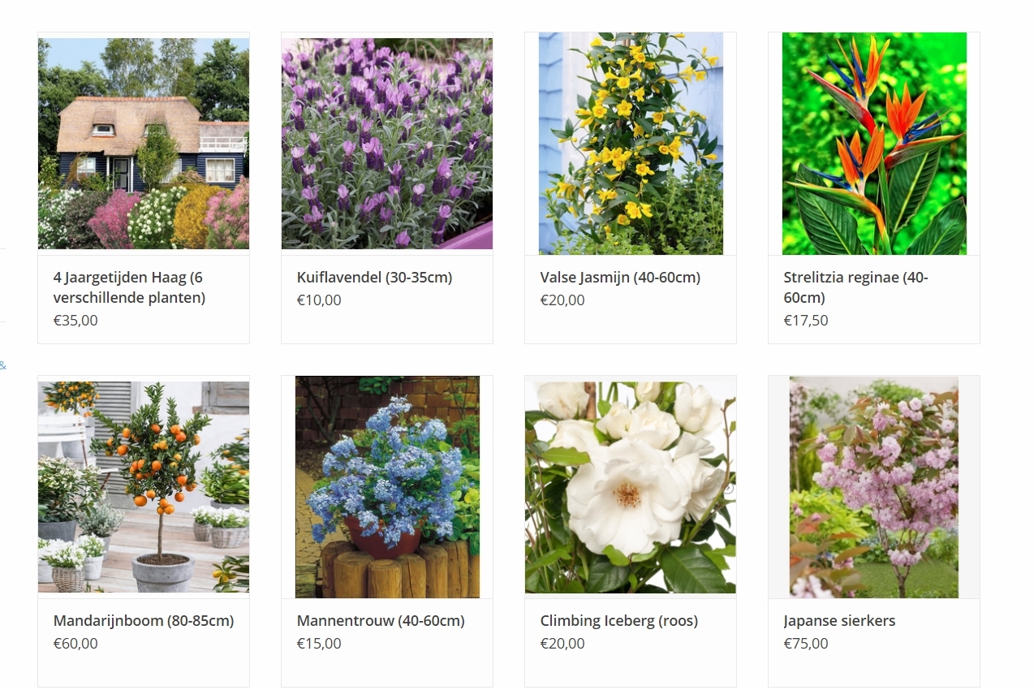
Task: Open the Kuiflavendel (30-35cm) title link
Action: point(374,278)
